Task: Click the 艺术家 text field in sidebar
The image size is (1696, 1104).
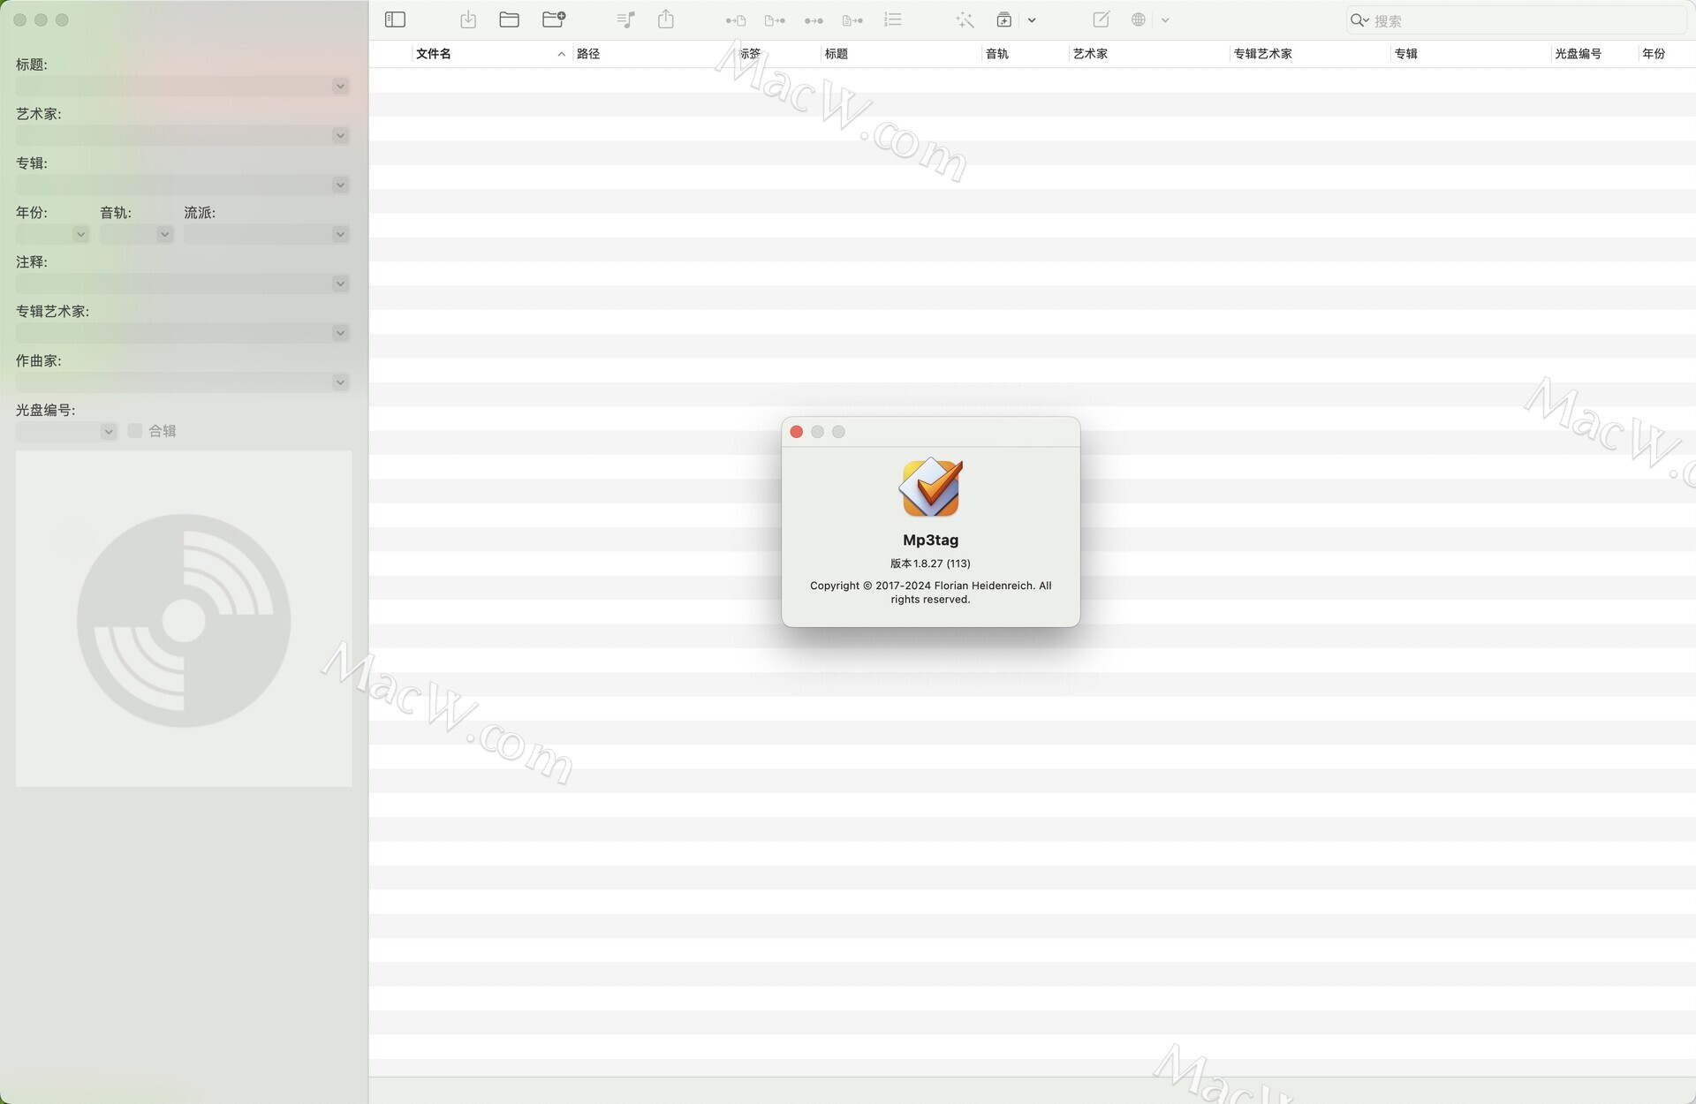Action: tap(174, 136)
